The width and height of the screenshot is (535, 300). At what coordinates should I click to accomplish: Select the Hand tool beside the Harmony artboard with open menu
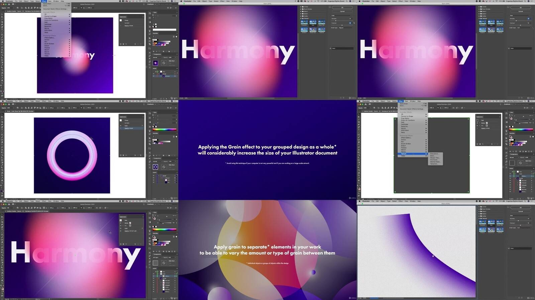pos(2,80)
